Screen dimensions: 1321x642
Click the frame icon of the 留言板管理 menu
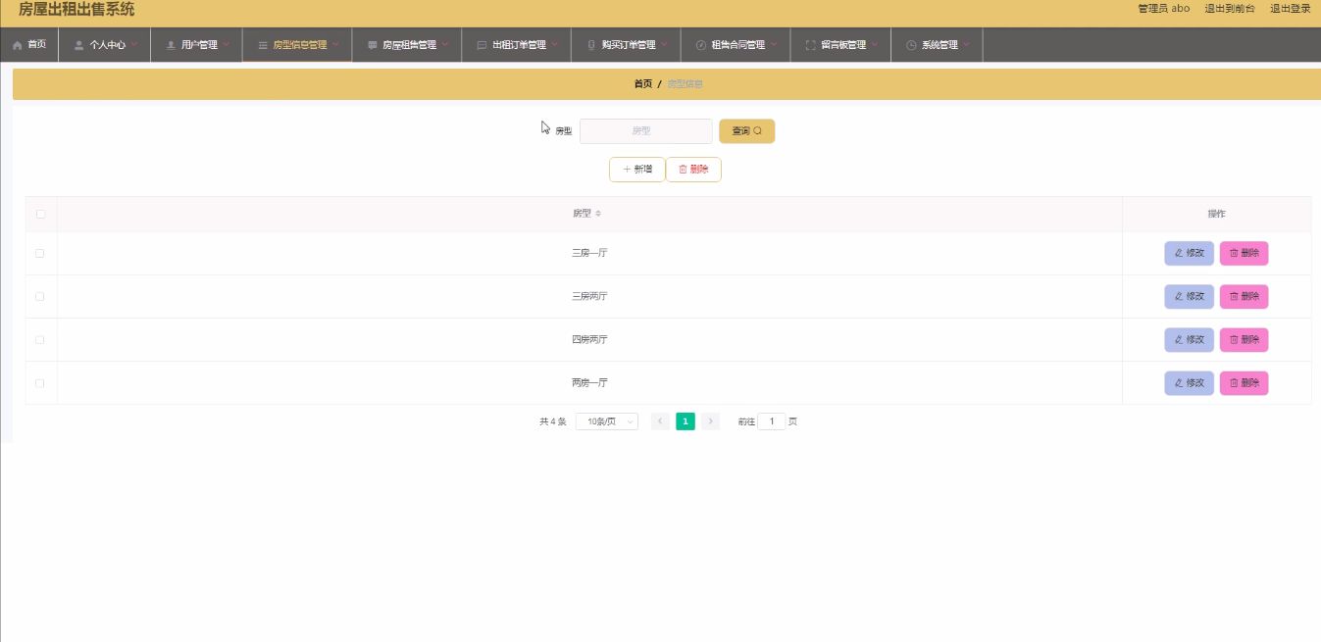click(810, 45)
